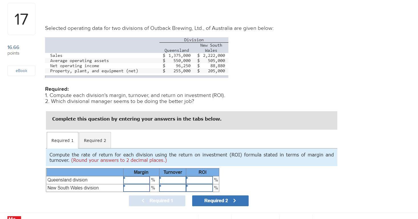418x219 pixels.
Task: Click the Queensland division Turnover input field
Action: 173,180
